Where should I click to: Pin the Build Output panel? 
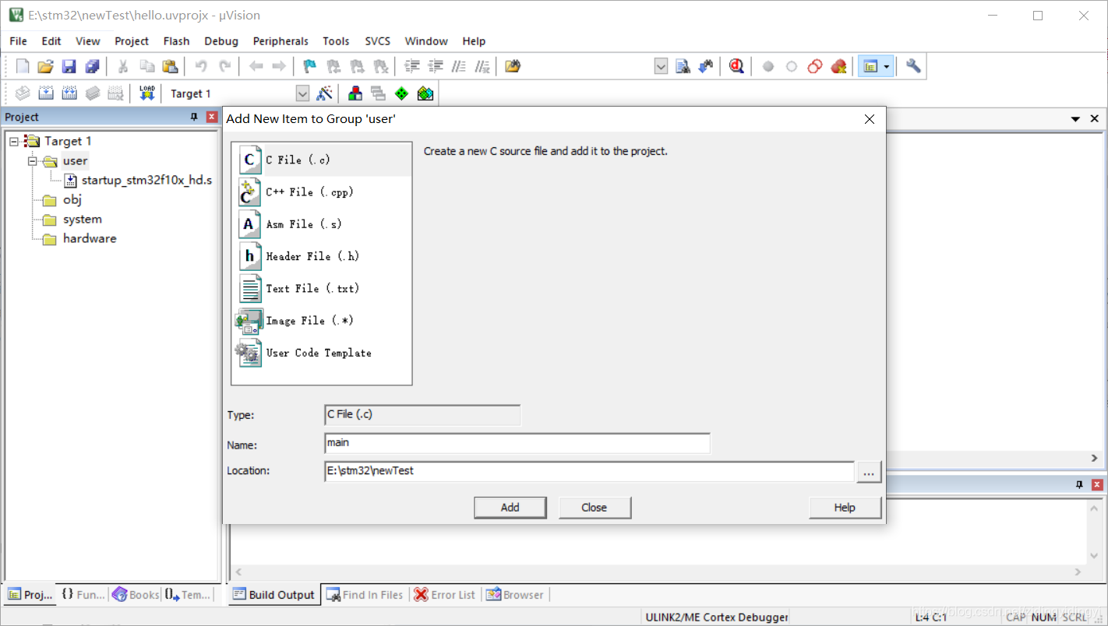[x=1079, y=484]
